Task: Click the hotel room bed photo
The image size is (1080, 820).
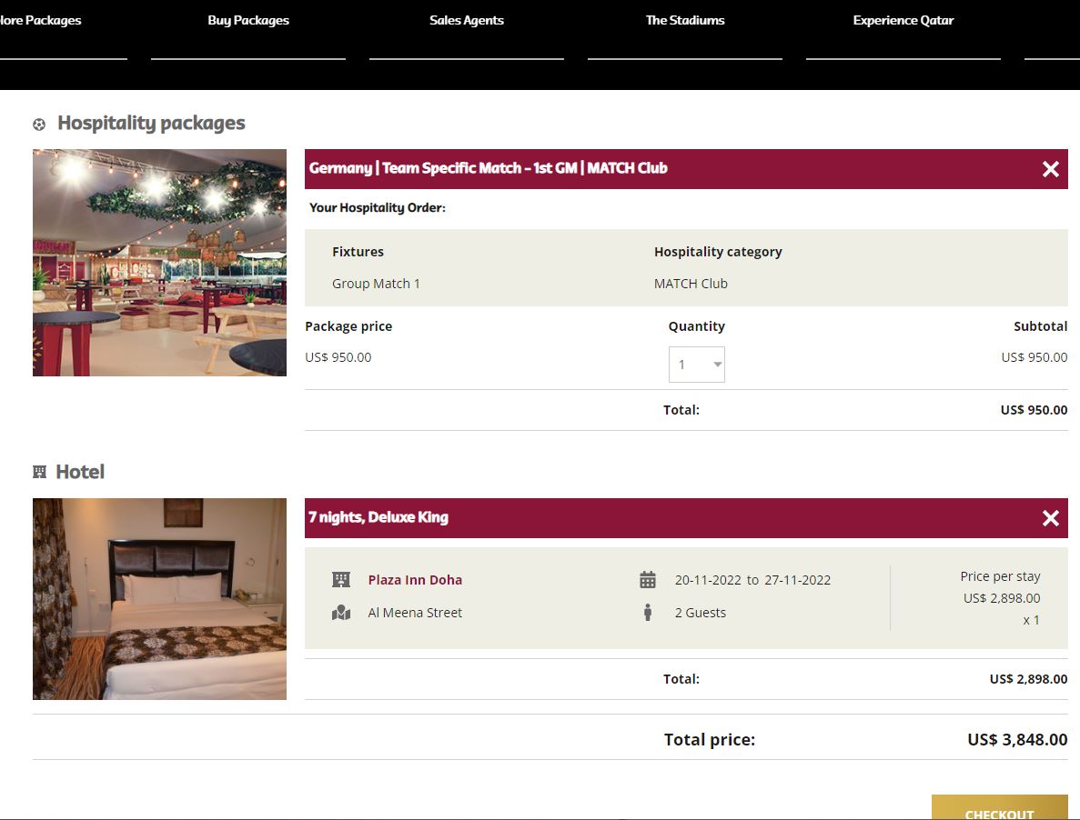Action: (159, 599)
